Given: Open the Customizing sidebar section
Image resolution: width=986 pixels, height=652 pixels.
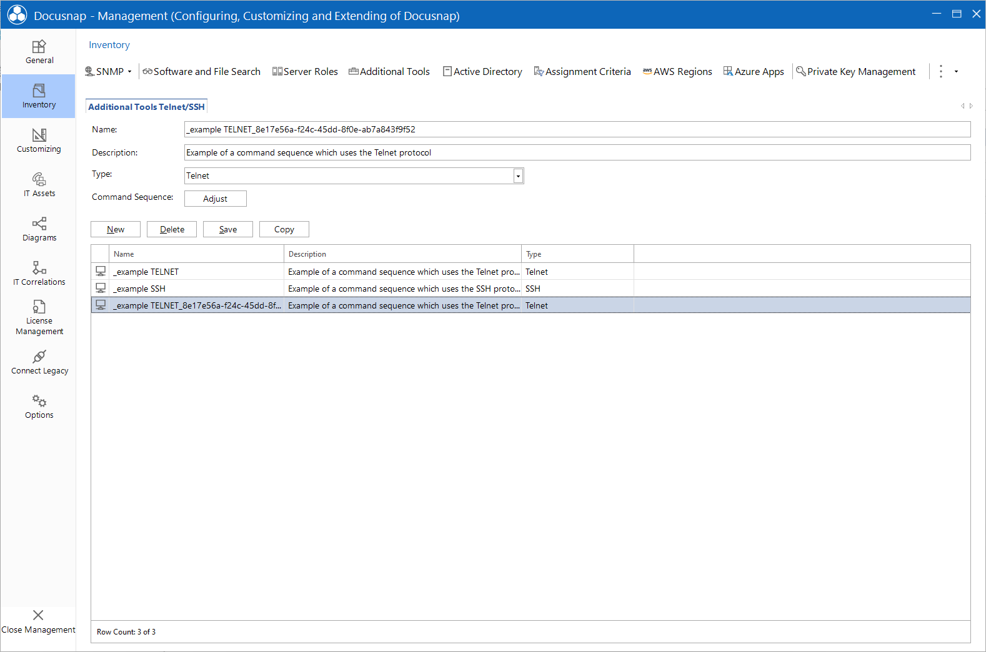Looking at the screenshot, I should point(39,141).
